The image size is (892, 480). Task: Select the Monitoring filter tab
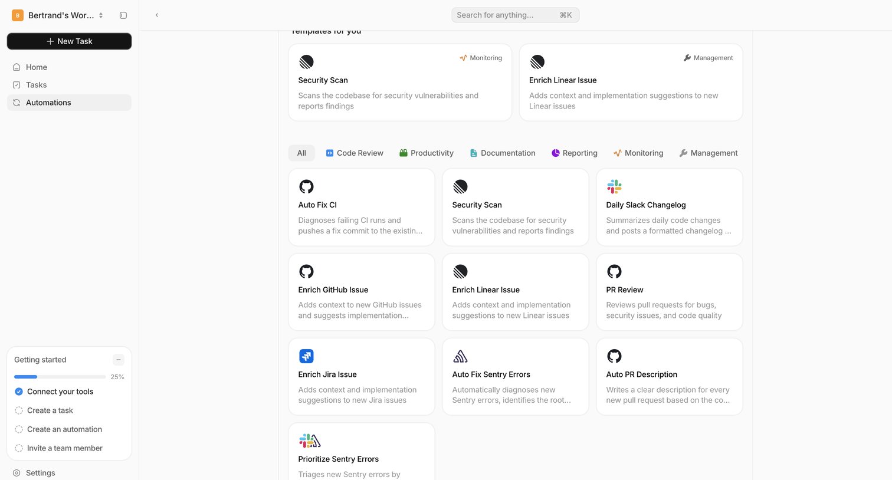click(x=638, y=153)
